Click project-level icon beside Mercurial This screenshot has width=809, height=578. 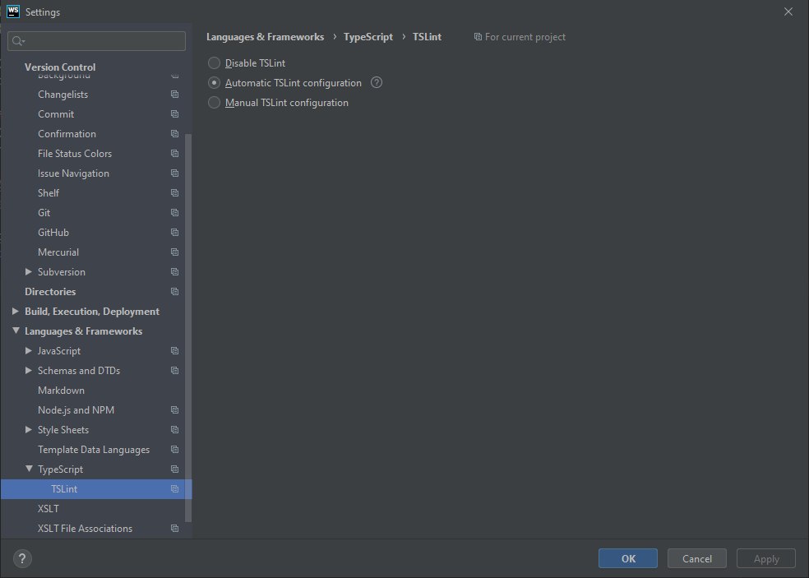pyautogui.click(x=175, y=252)
